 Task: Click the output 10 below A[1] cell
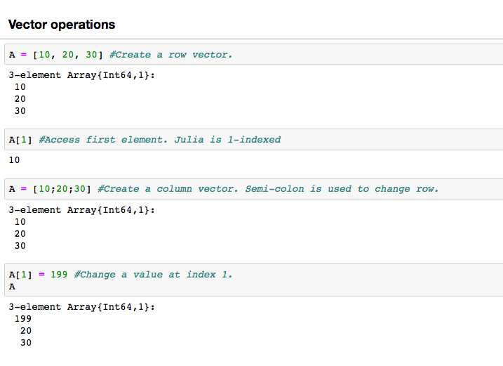(14, 160)
